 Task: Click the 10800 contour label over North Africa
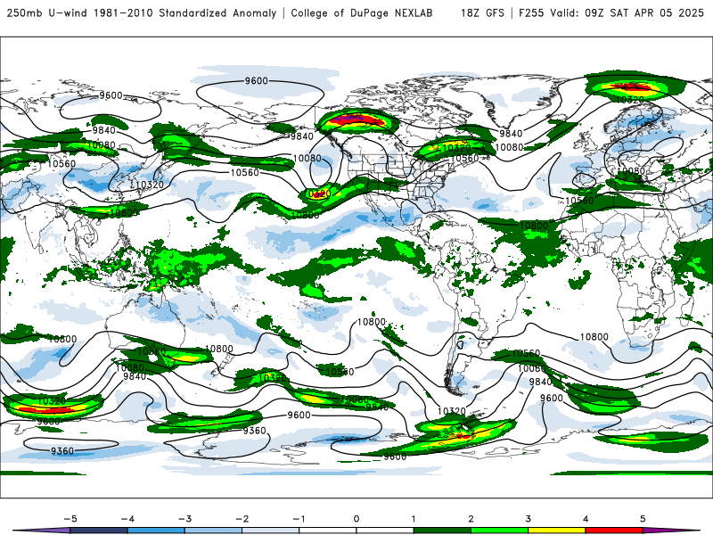tap(534, 226)
